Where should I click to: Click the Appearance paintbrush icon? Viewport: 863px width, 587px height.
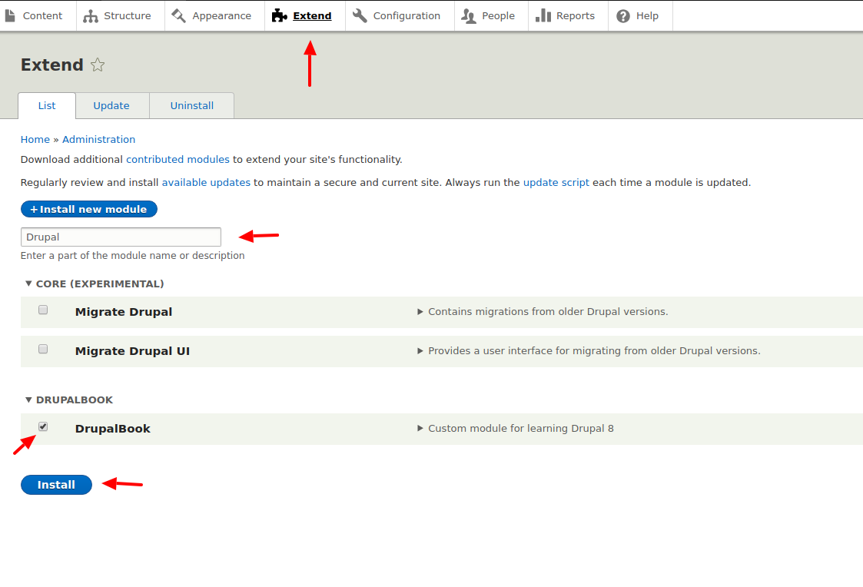[179, 16]
